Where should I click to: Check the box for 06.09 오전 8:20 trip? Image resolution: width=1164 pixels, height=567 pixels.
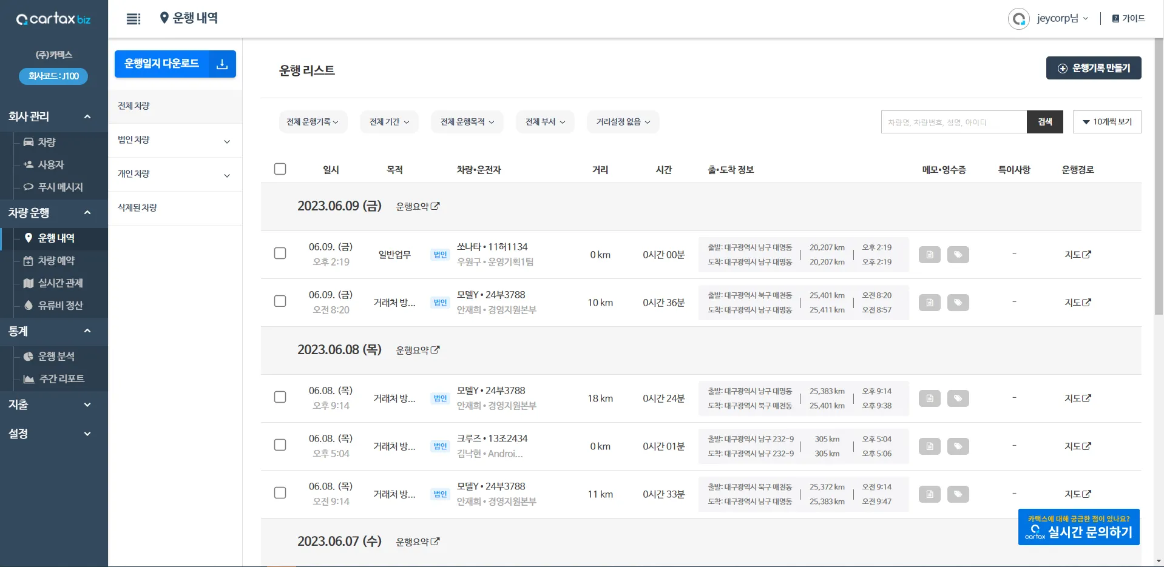[x=280, y=301]
